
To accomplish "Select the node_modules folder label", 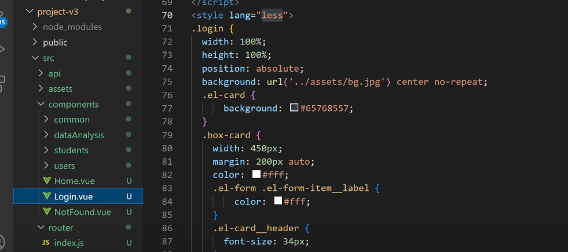I will (72, 27).
